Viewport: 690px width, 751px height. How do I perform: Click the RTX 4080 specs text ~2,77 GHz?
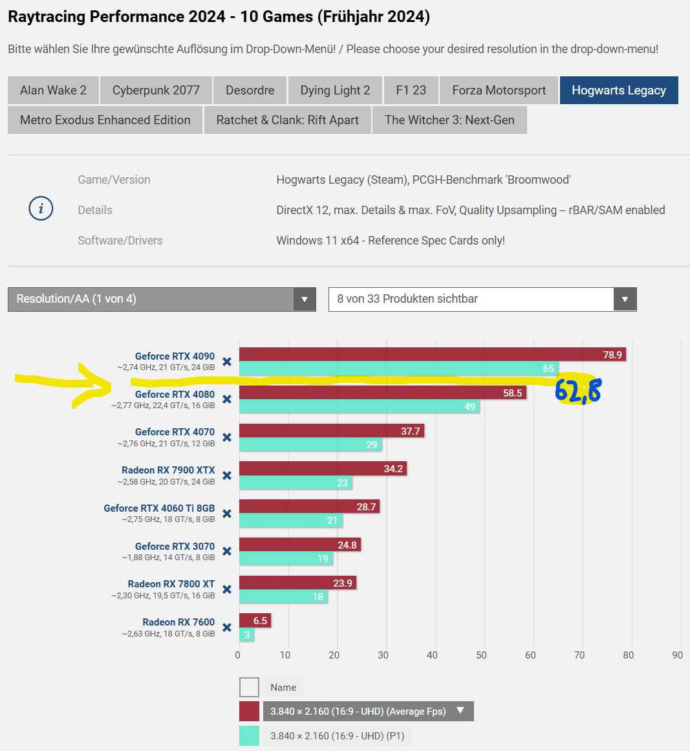[163, 406]
